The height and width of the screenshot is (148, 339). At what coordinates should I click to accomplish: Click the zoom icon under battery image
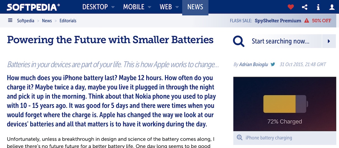pyautogui.click(x=240, y=138)
